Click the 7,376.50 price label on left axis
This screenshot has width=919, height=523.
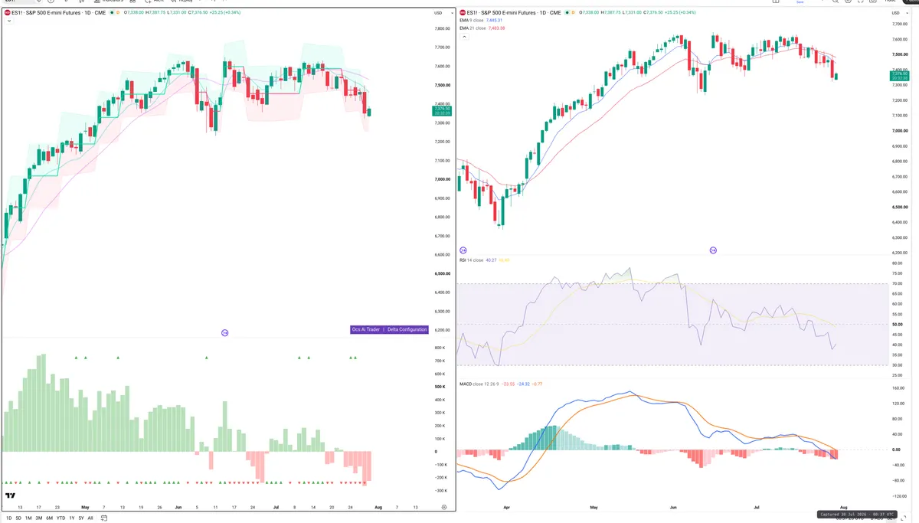(x=443, y=110)
